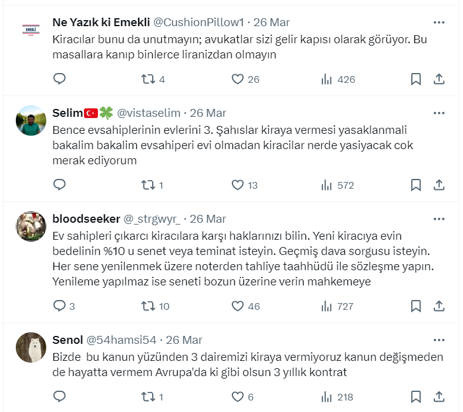Viewport: 463px width, 412px height.
Task: Open more options for bloodseeker's tweet
Action: click(x=439, y=219)
